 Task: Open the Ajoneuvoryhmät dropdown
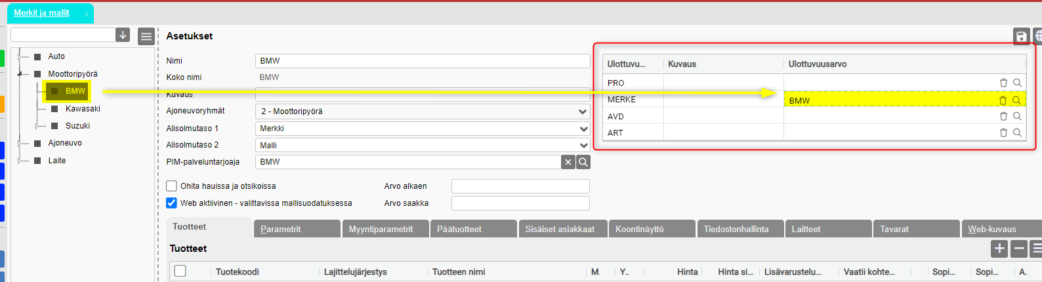pyautogui.click(x=423, y=111)
